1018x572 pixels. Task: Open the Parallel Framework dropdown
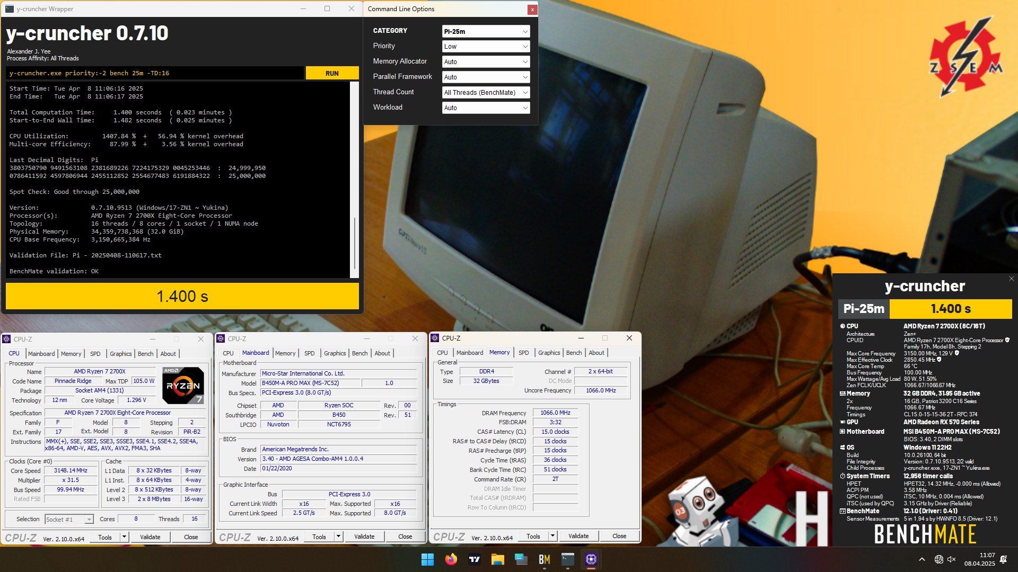click(486, 77)
